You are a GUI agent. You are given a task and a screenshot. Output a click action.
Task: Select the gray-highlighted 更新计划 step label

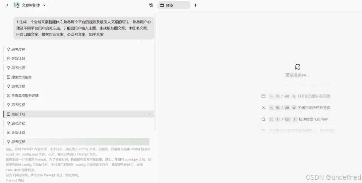click(x=18, y=114)
